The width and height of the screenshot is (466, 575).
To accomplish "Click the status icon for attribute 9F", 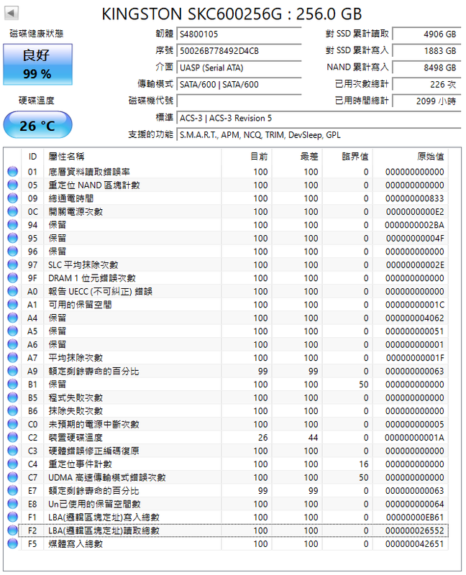I will coord(12,277).
